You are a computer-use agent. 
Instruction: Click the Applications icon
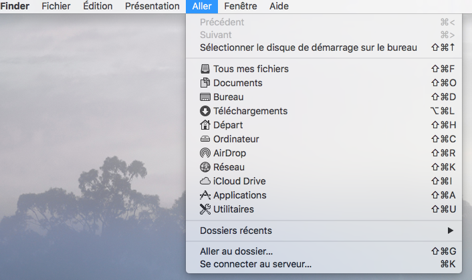(205, 195)
